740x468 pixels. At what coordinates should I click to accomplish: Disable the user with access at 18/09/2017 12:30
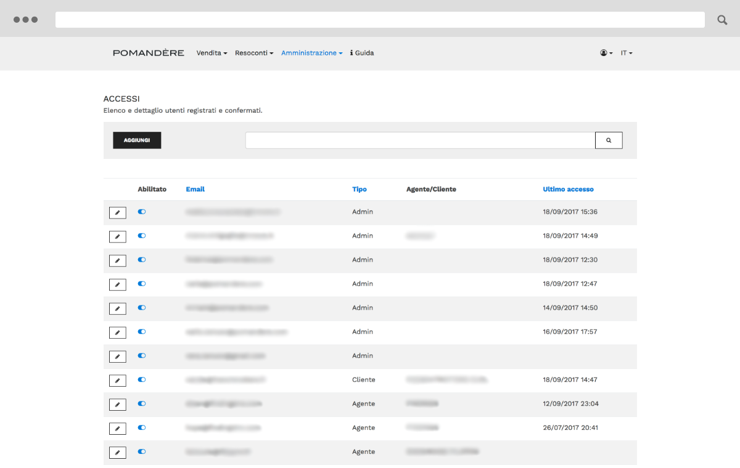tap(142, 260)
